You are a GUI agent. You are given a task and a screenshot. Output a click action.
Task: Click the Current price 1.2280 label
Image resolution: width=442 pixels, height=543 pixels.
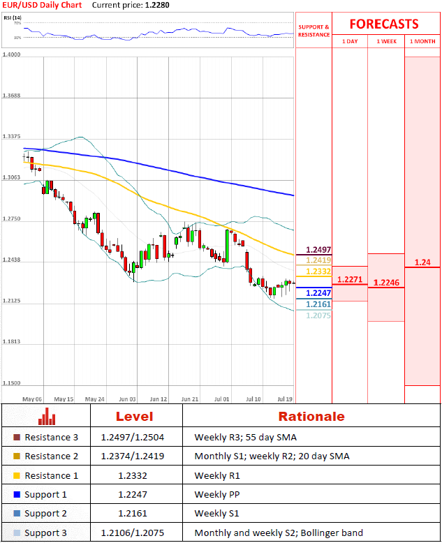coord(131,5)
